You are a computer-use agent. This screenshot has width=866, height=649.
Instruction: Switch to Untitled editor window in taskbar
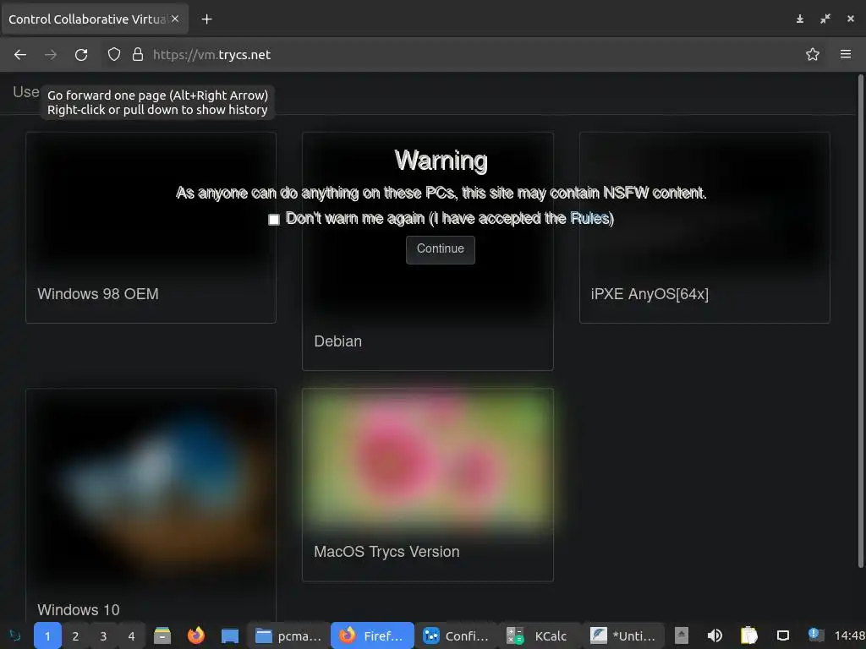[623, 635]
